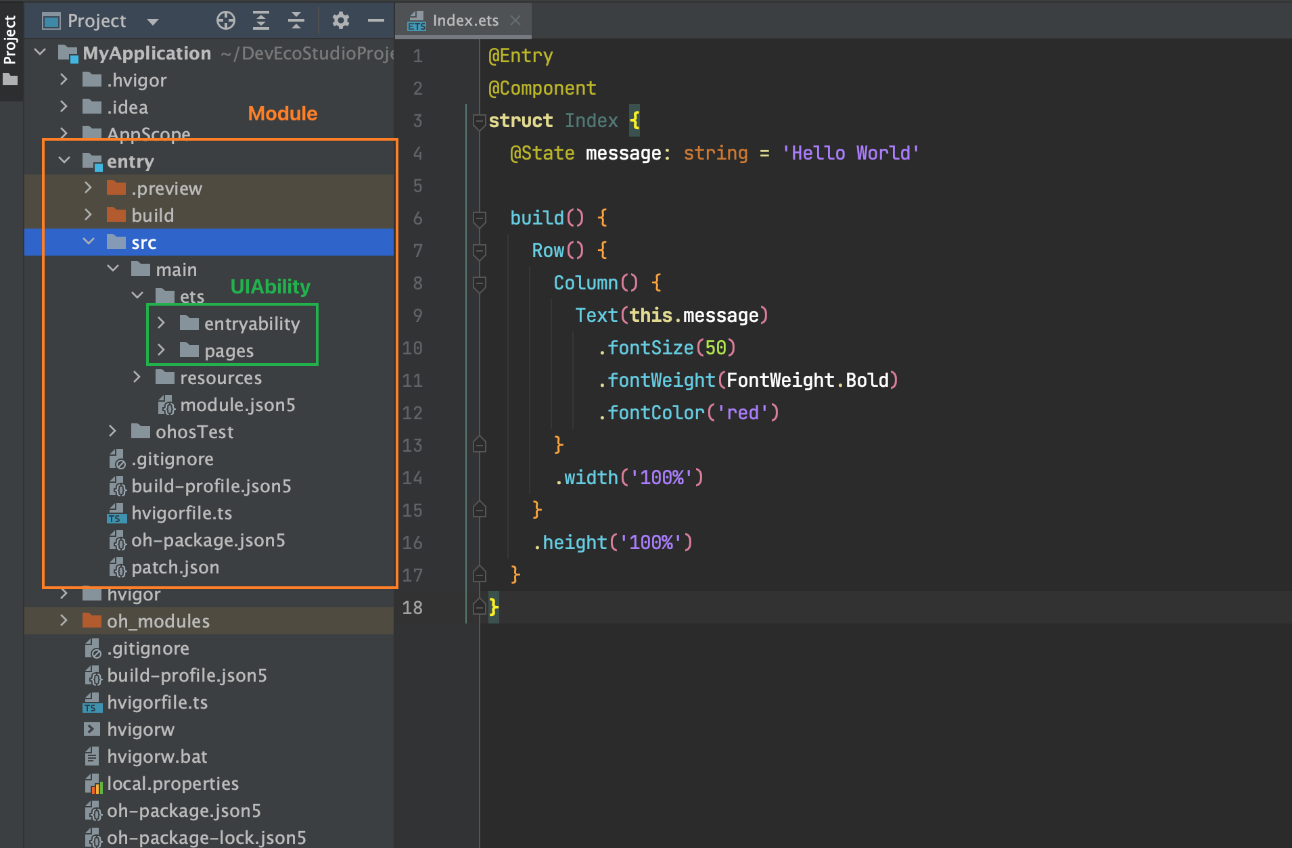Select the oh_modules orange folder icon
This screenshot has height=848, width=1292.
[92, 620]
